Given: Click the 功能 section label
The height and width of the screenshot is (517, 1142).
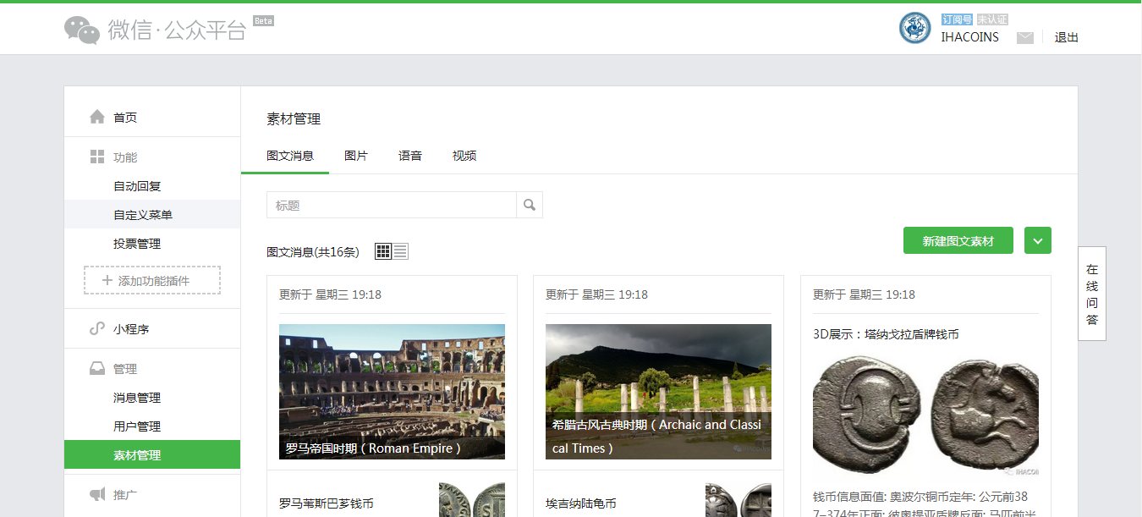Looking at the screenshot, I should click(x=125, y=157).
